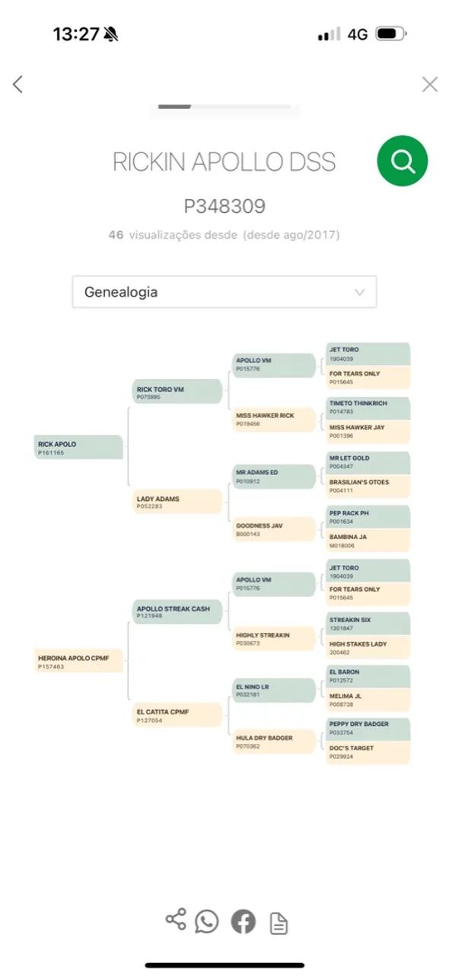
Task: Open the share icon at the bottom
Action: point(176,920)
